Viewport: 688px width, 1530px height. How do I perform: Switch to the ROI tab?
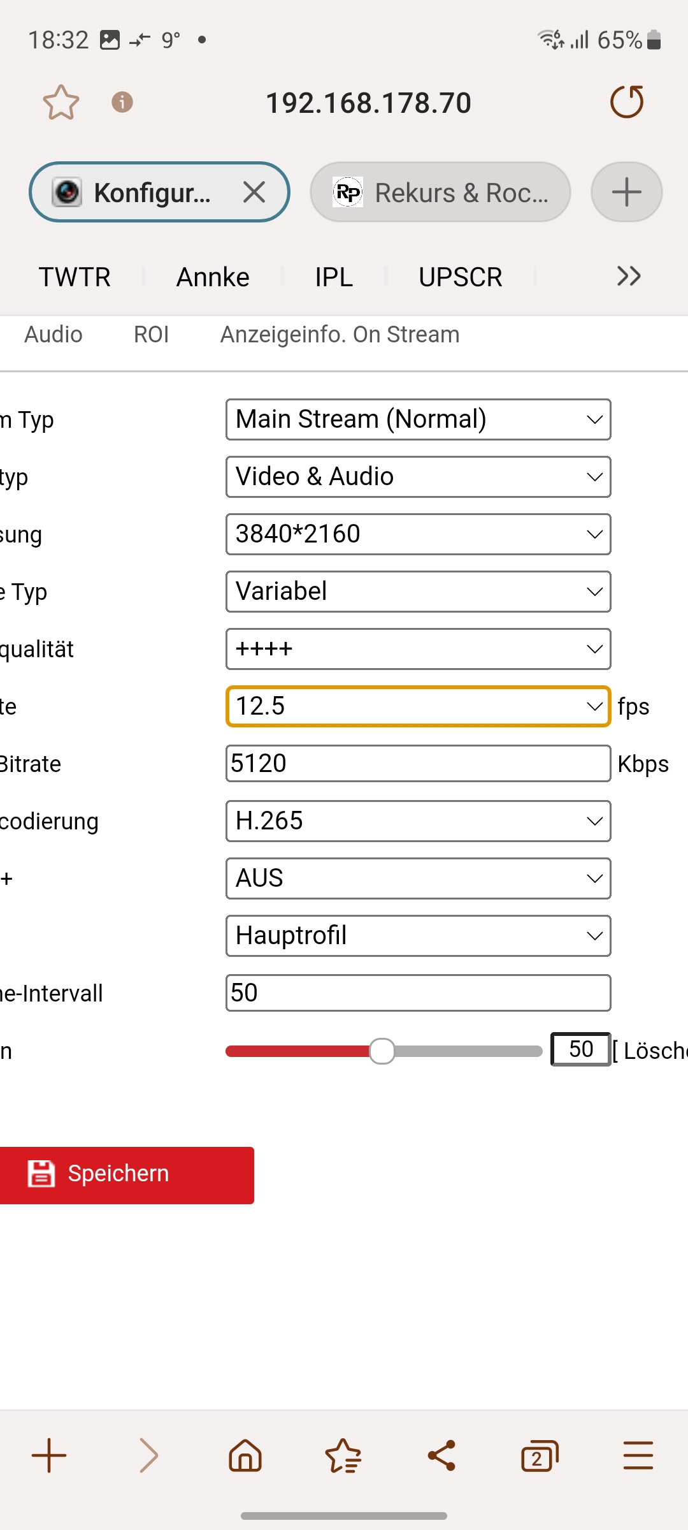(x=152, y=335)
